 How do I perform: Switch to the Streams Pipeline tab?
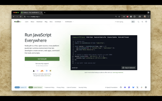click(112, 37)
